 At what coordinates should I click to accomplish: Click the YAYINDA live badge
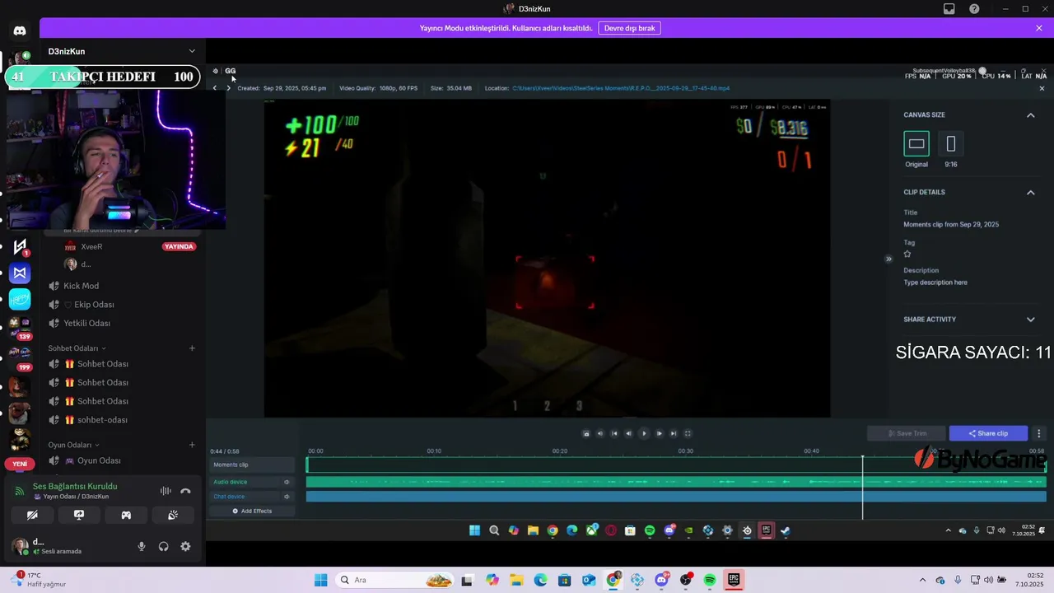pos(180,247)
